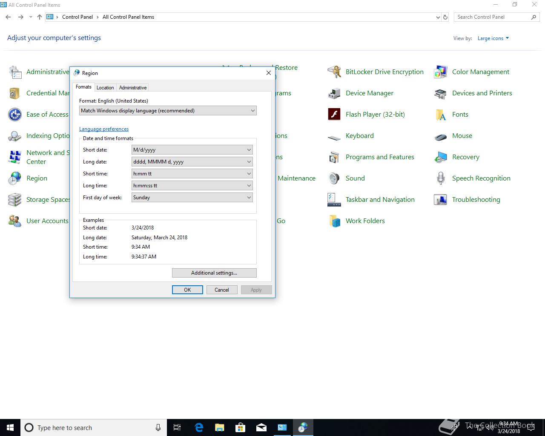Open the Flash Player (32-bit) icon
Viewport: 545px width, 436px height.
tap(334, 115)
